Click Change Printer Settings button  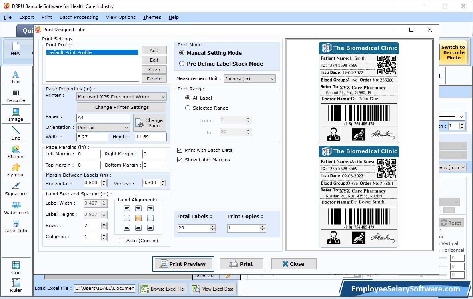tap(122, 107)
